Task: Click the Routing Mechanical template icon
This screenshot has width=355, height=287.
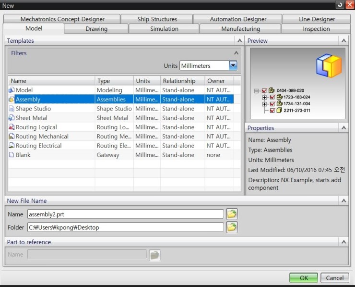Action: [12, 137]
